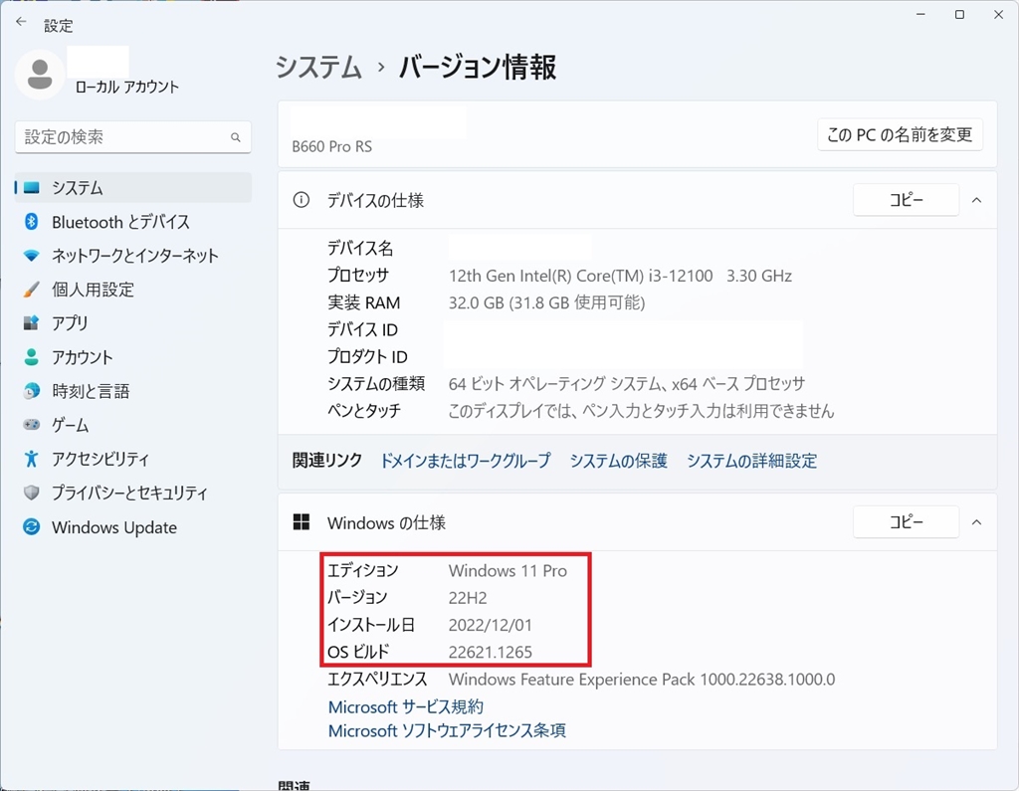Open プライバシーとセキュリティ settings
Image resolution: width=1019 pixels, height=791 pixels.
tap(133, 493)
